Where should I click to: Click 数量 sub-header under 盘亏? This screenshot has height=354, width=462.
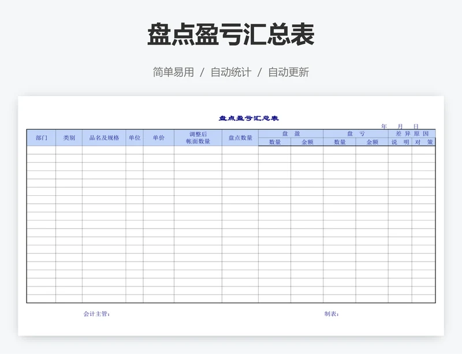340,142
